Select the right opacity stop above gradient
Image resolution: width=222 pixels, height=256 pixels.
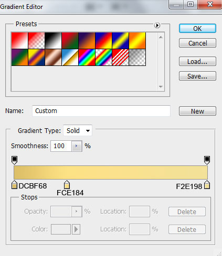click(x=207, y=160)
